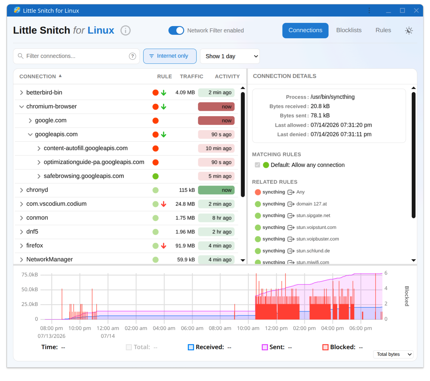Image resolution: width=430 pixels, height=381 pixels.
Task: Toggle the Blocked checkbox in chart legend
Action: click(325, 347)
